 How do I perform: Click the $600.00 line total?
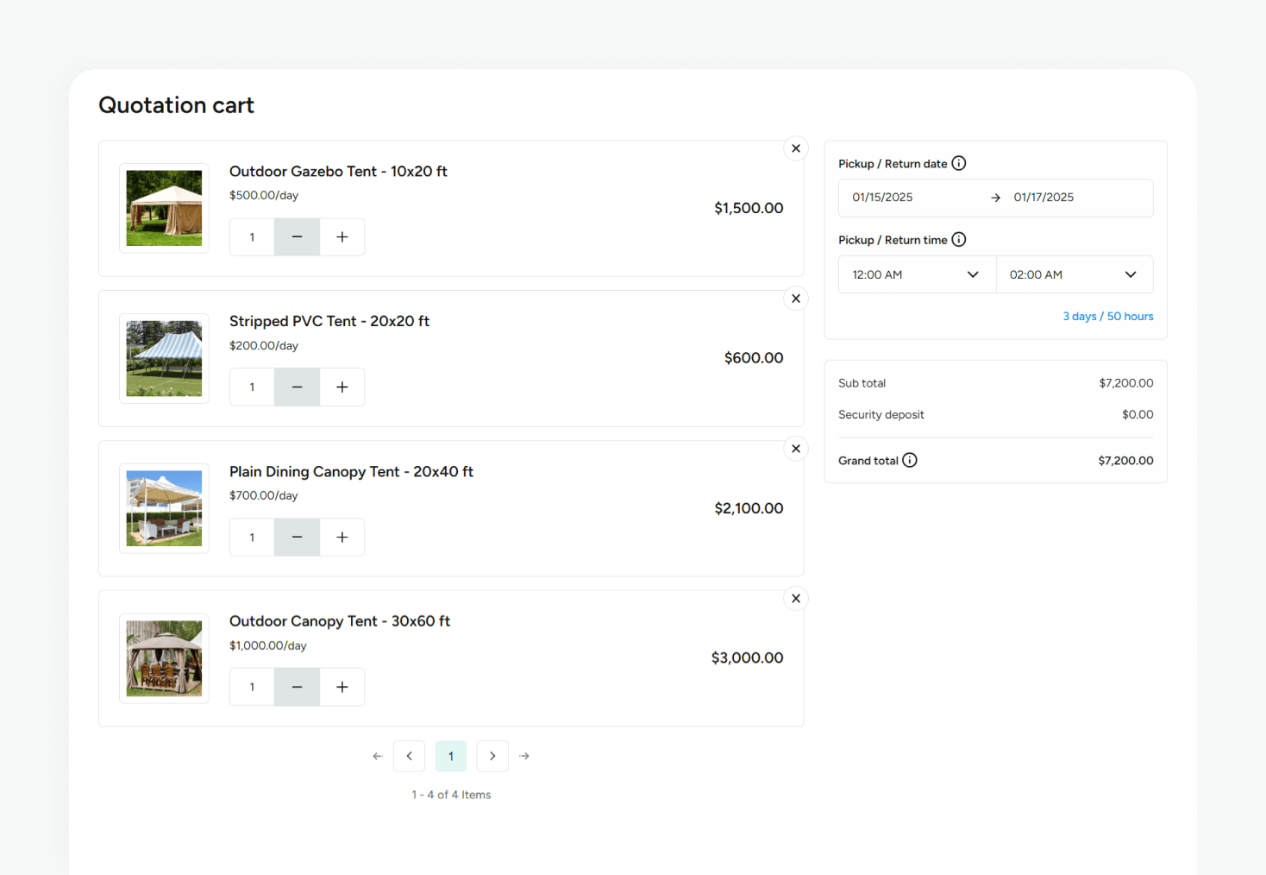coord(754,358)
